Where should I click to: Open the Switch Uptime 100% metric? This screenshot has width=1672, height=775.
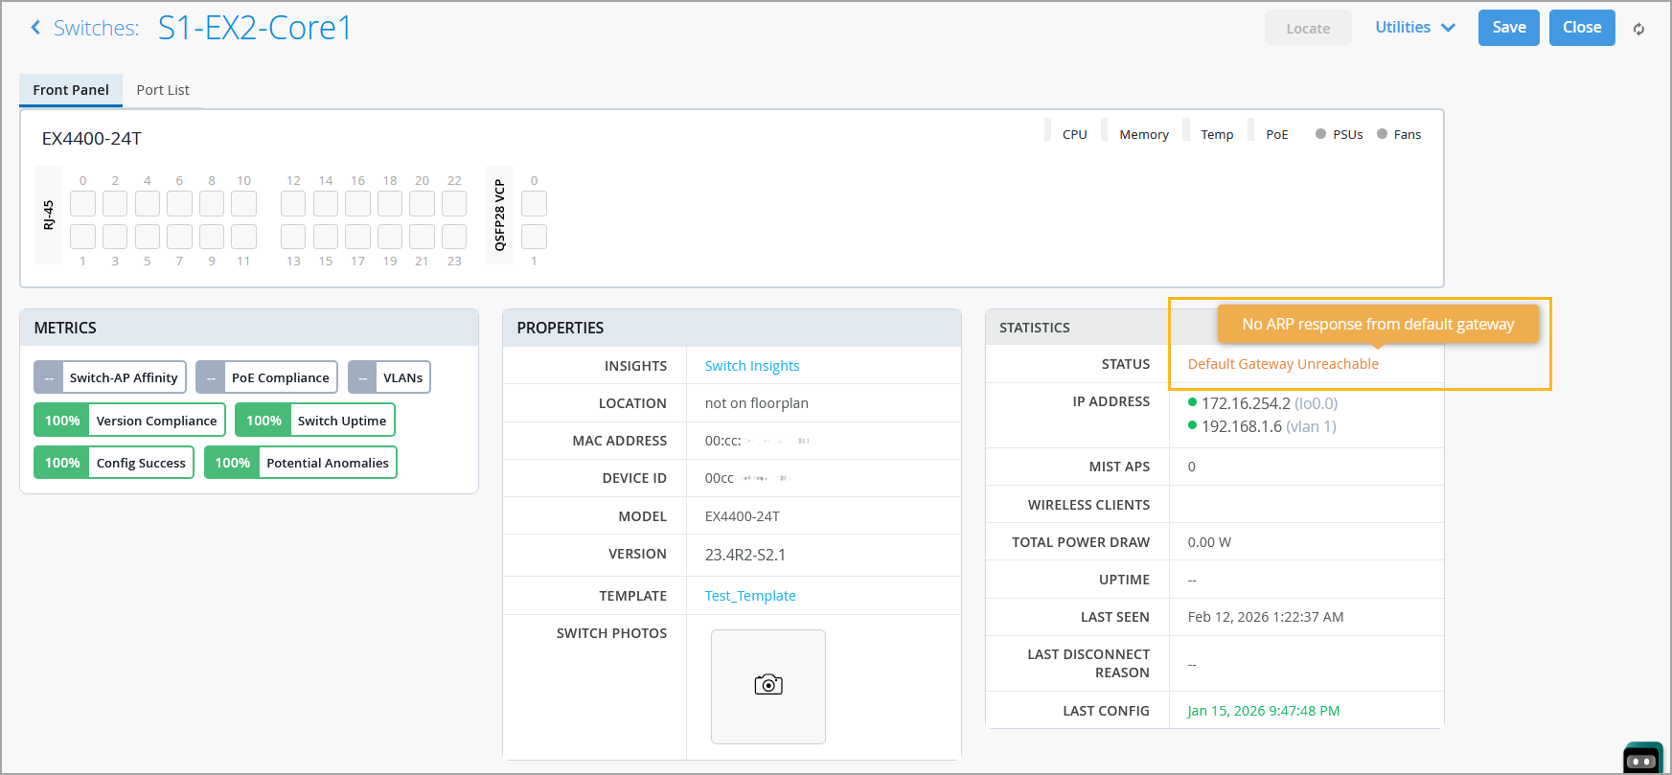click(x=315, y=421)
